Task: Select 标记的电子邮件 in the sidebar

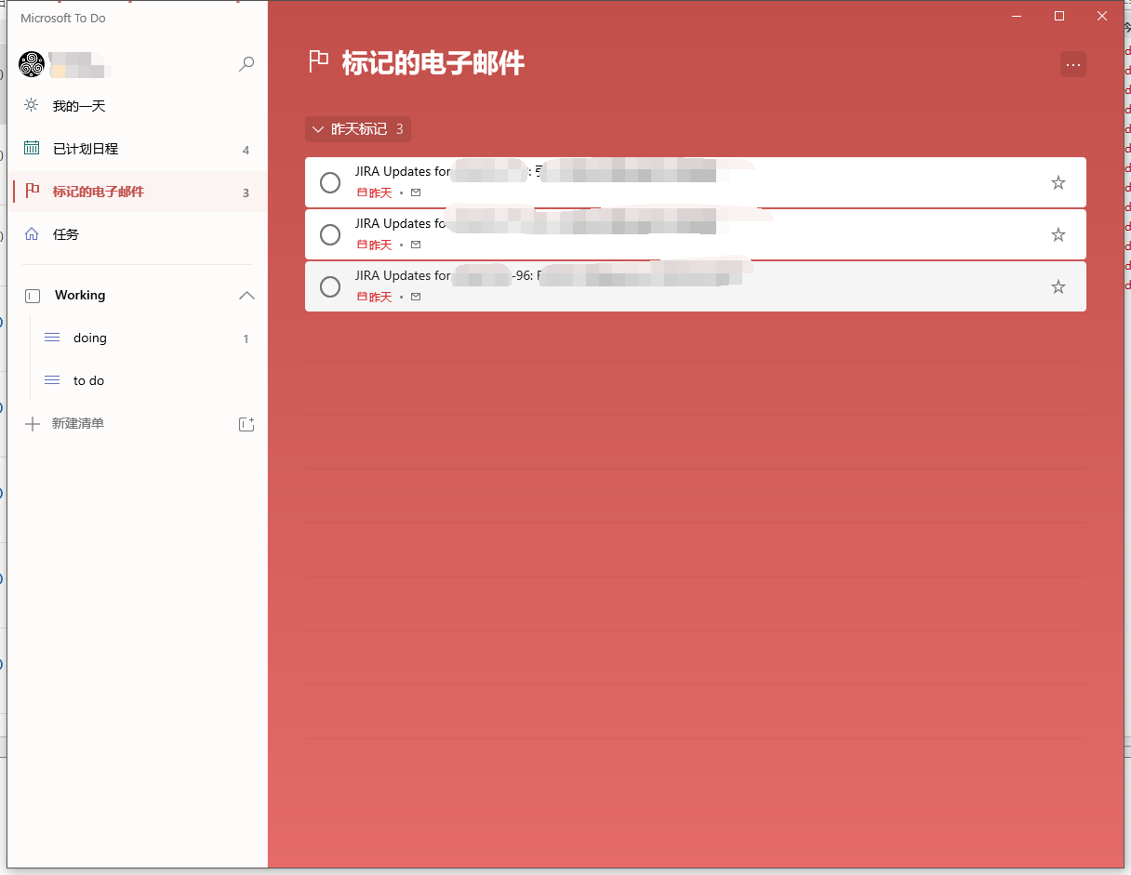Action: [x=138, y=192]
